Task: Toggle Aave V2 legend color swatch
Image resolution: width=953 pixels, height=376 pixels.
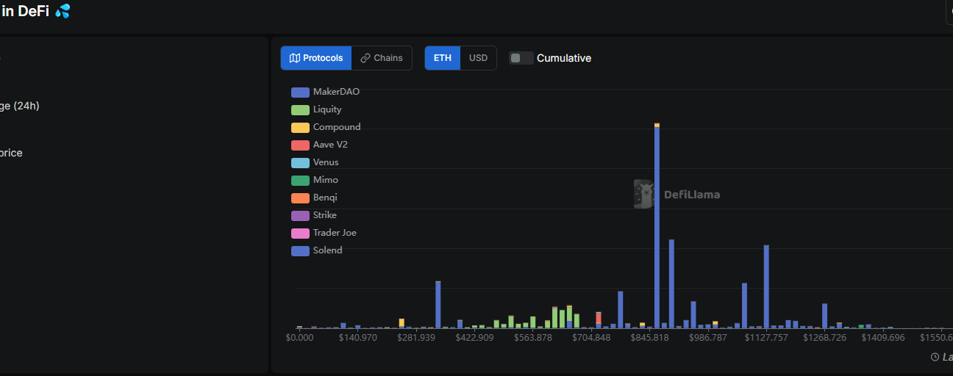Action: [300, 145]
